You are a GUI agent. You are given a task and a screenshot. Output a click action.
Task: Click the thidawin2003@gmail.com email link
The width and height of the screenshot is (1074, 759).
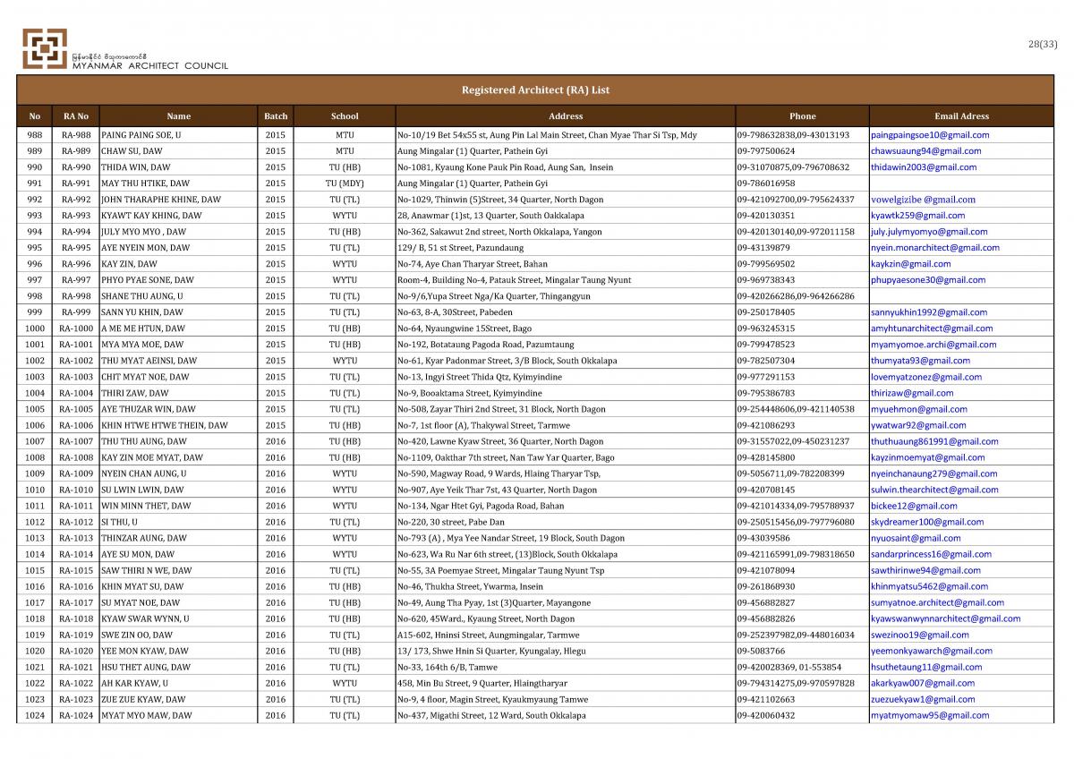tap(924, 167)
